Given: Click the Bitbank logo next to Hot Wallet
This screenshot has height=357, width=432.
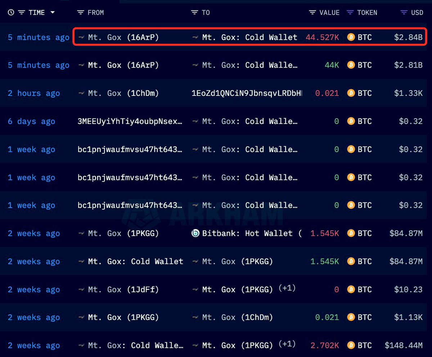Looking at the screenshot, I should [x=195, y=233].
